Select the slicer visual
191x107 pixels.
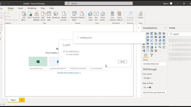(x=144, y=47)
